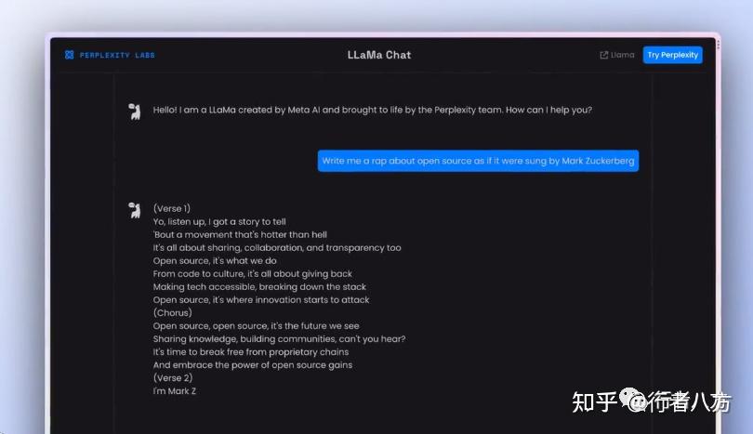Click the line 'I'm Mark Z'
Viewport: 753px width, 434px height.
tap(175, 391)
